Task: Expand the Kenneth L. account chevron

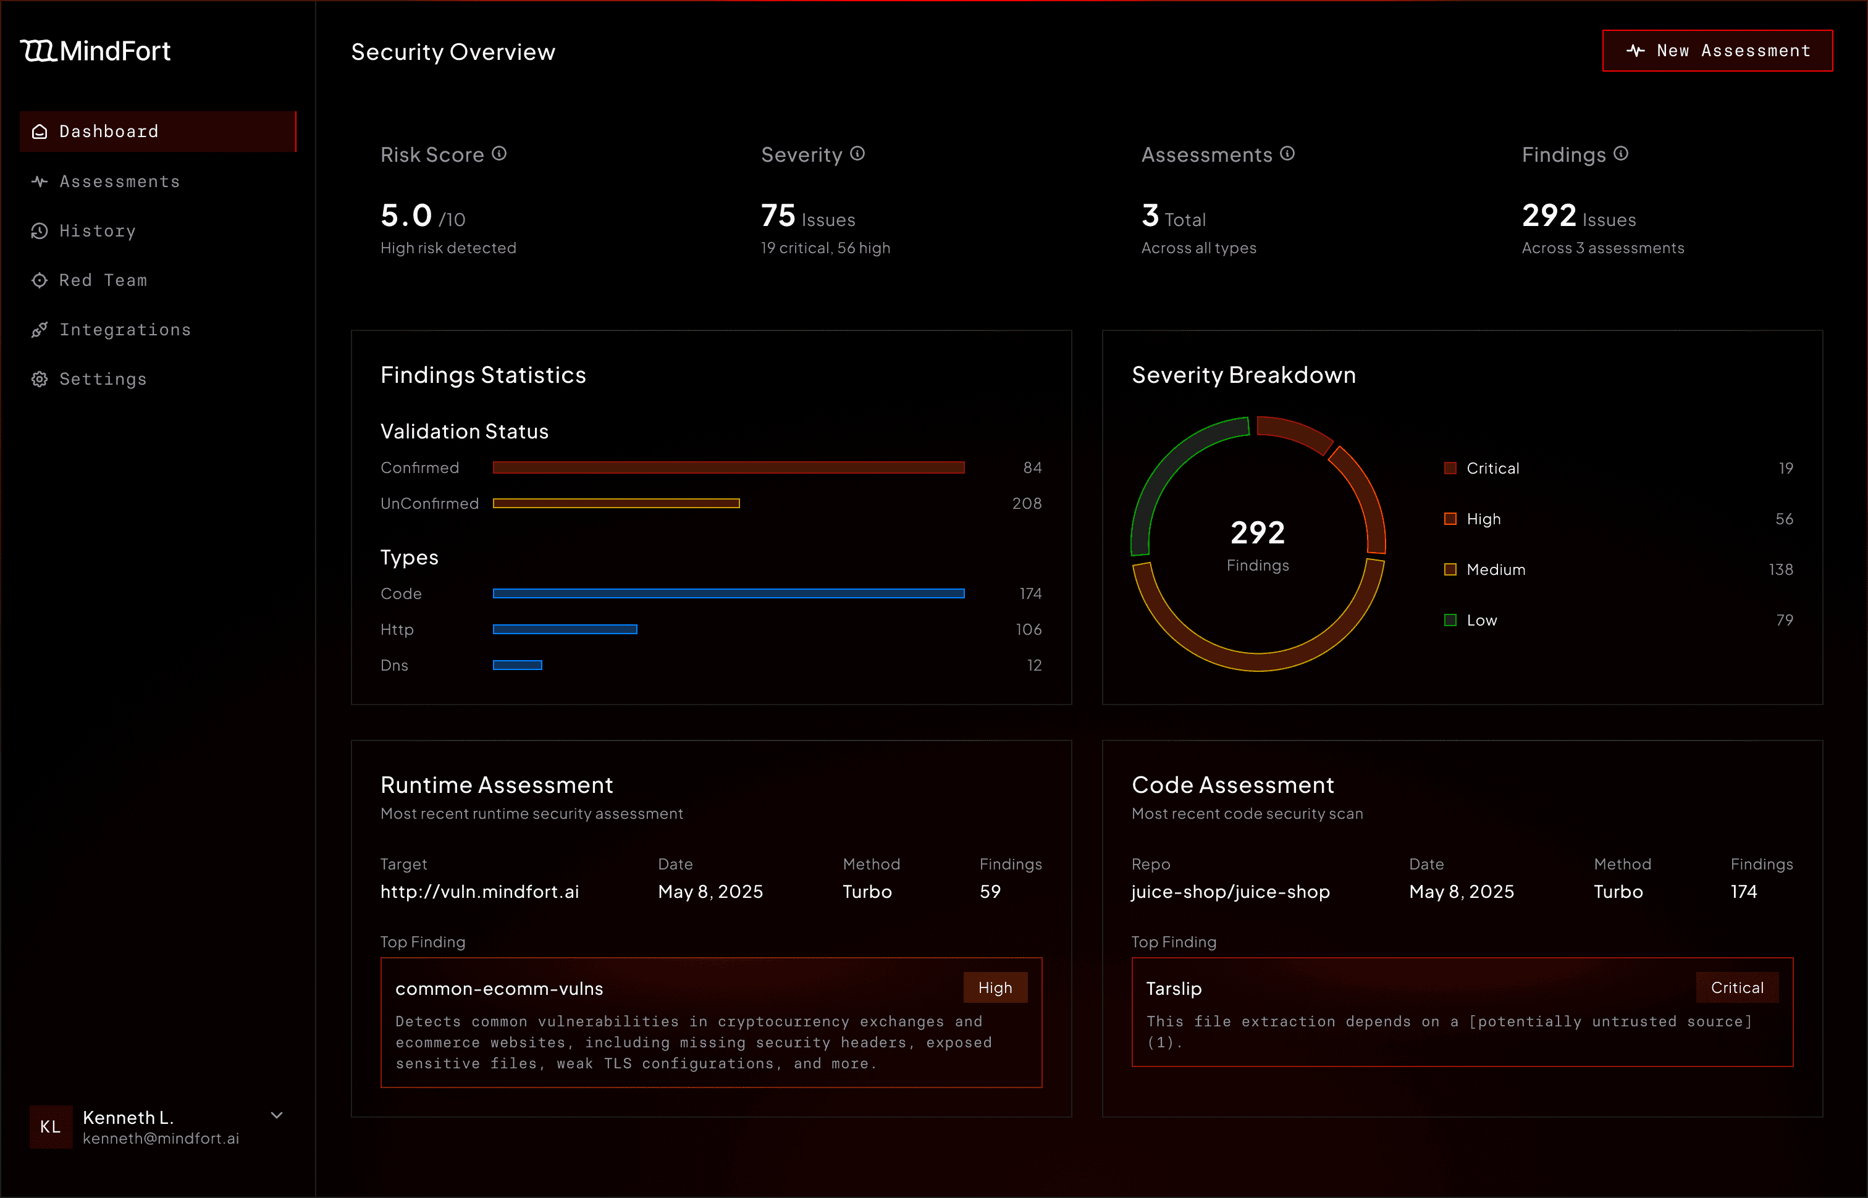Action: [276, 1115]
